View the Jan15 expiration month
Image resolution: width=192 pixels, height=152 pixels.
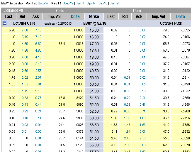pyautogui.click(x=103, y=3)
